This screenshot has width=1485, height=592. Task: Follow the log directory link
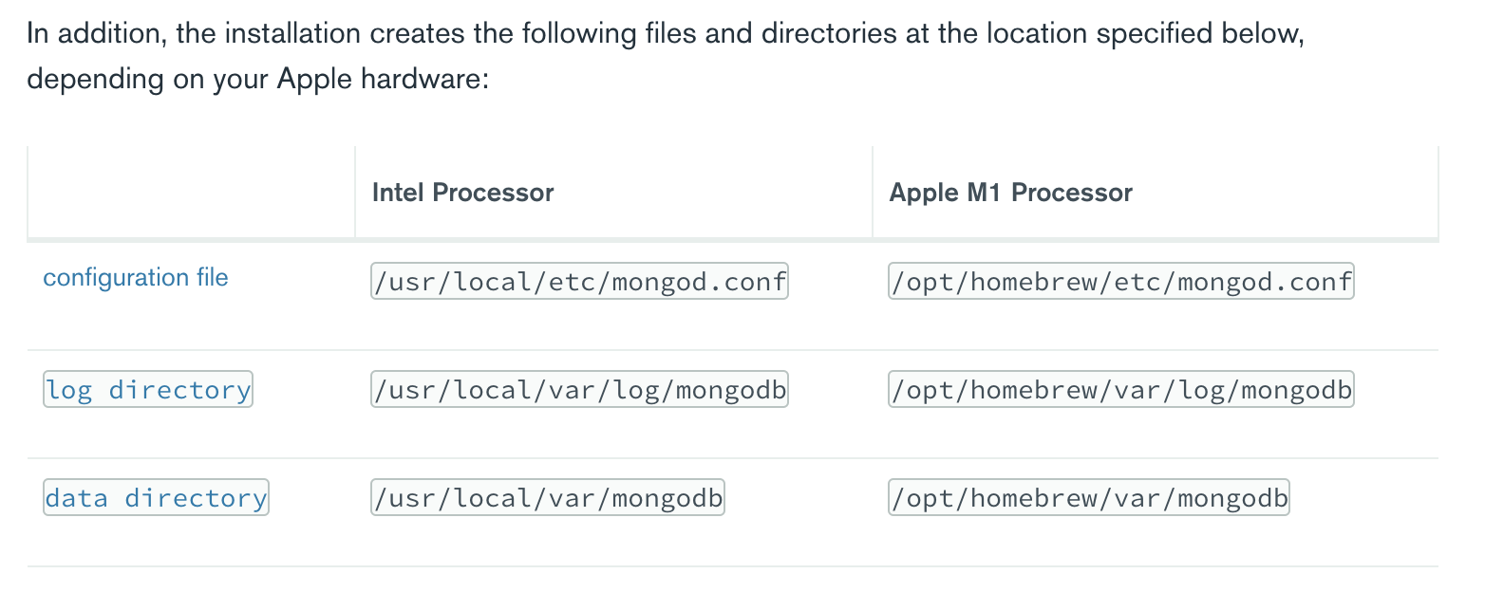click(148, 389)
